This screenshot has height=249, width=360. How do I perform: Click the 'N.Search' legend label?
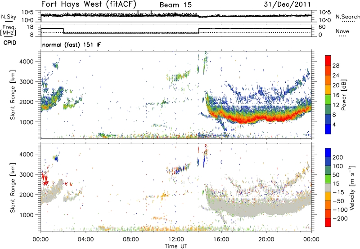coord(348,17)
